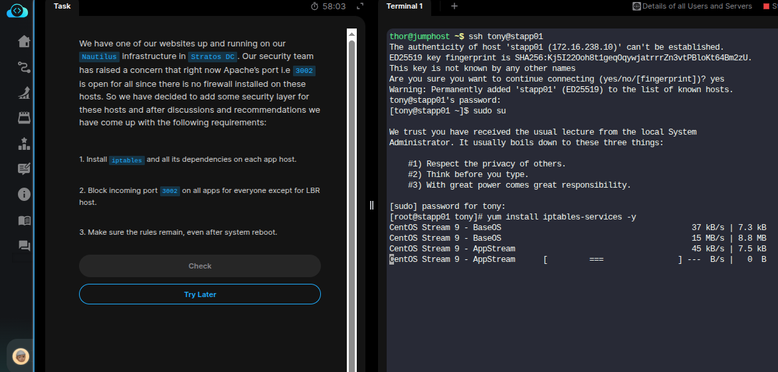Open the growth chart sidebar icon
The image size is (778, 372).
pos(24,93)
